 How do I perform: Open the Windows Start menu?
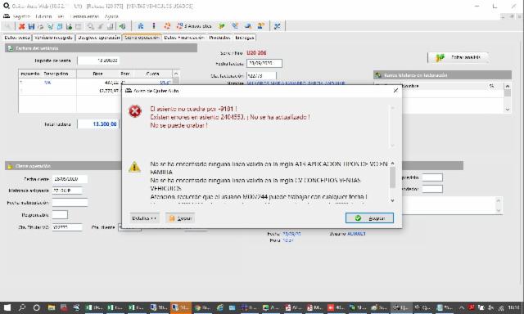click(x=7, y=307)
